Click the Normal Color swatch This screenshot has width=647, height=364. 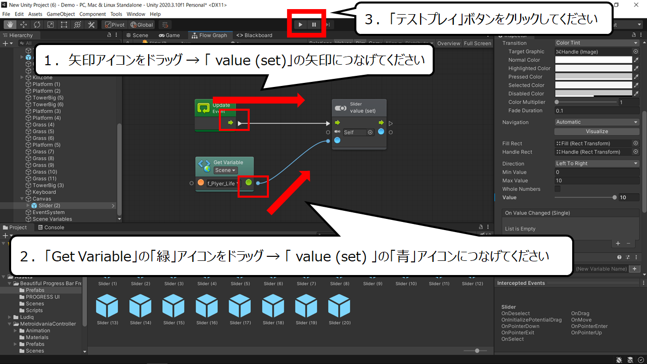(x=593, y=60)
